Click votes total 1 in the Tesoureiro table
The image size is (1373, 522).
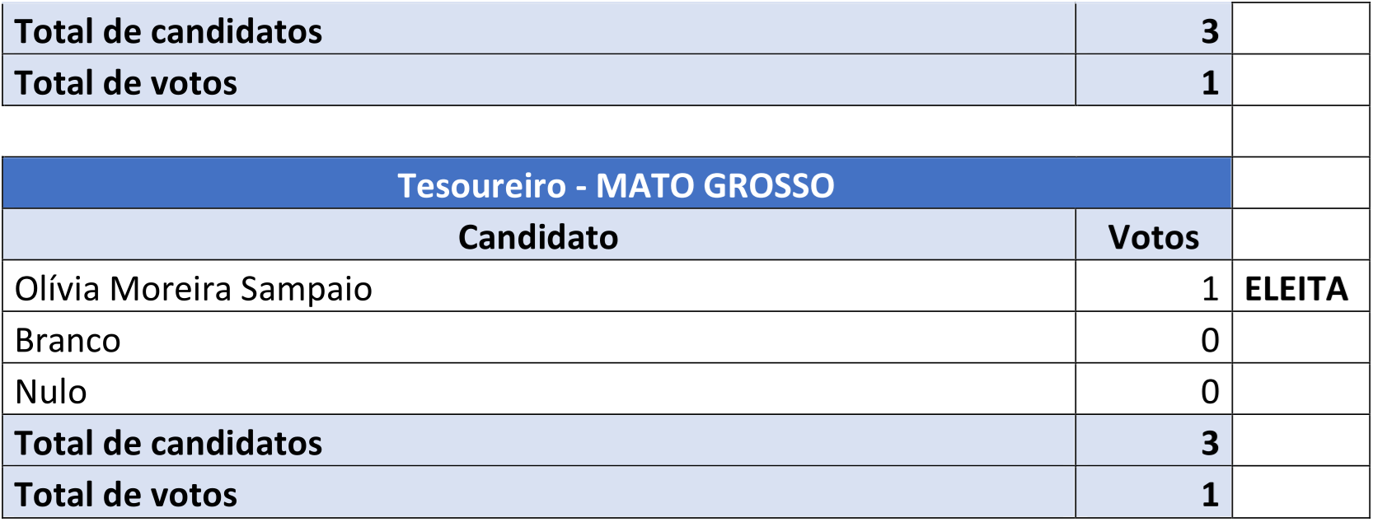[x=1209, y=495]
